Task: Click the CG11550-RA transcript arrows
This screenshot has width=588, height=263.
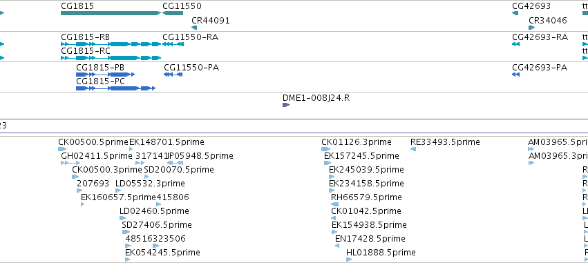Action: (x=173, y=44)
